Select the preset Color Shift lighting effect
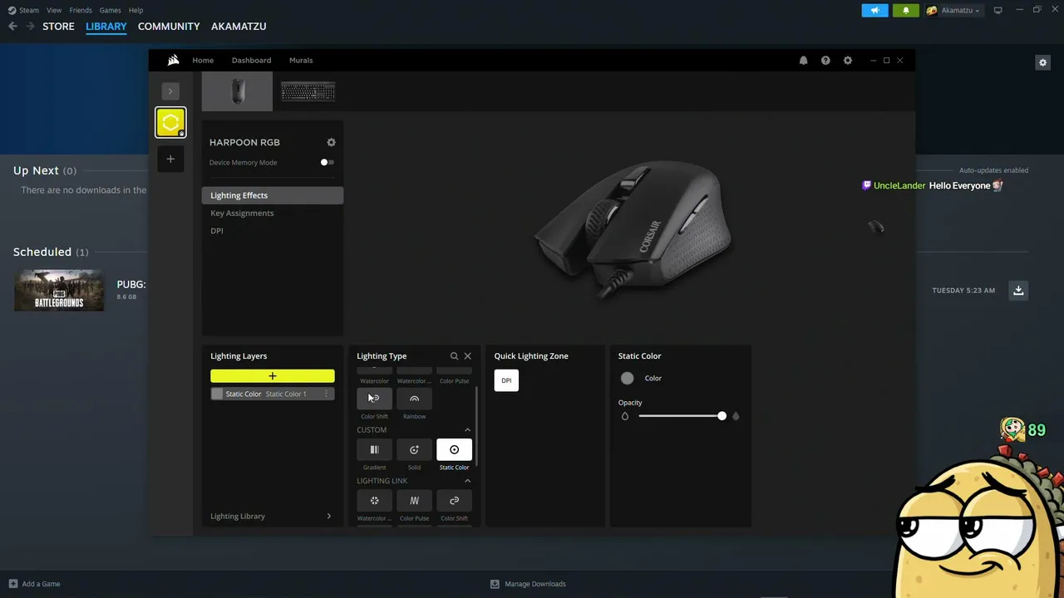 click(x=374, y=399)
